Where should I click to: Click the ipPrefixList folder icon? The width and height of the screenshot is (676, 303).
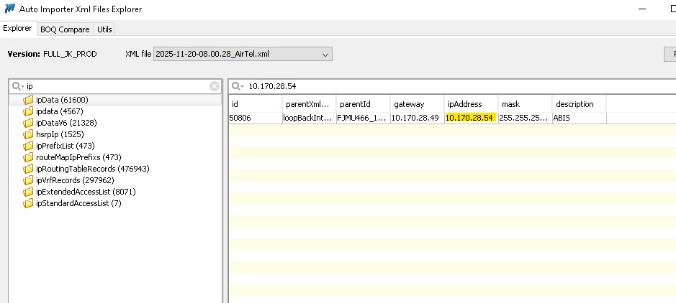click(x=29, y=146)
